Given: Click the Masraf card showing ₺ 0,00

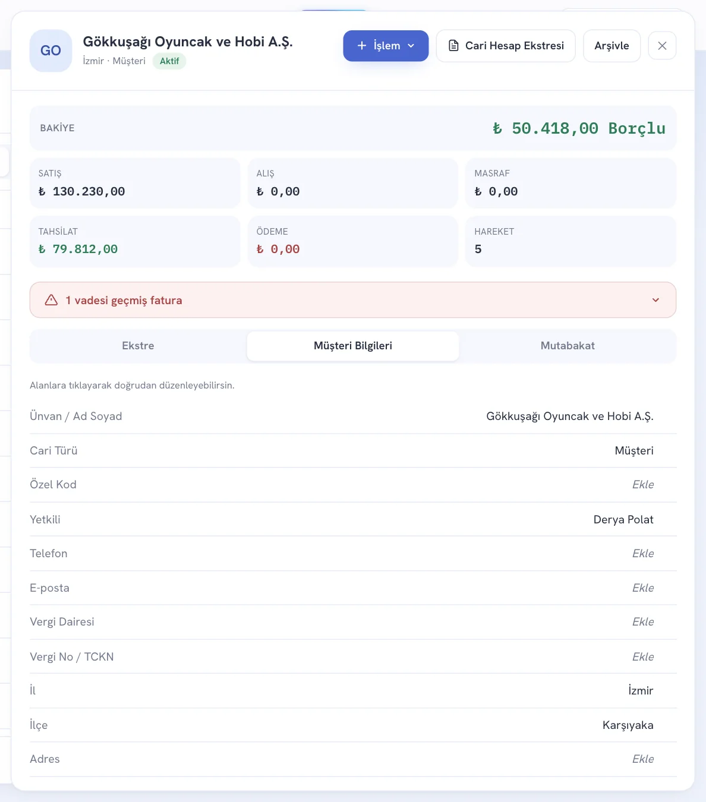Looking at the screenshot, I should 571,183.
